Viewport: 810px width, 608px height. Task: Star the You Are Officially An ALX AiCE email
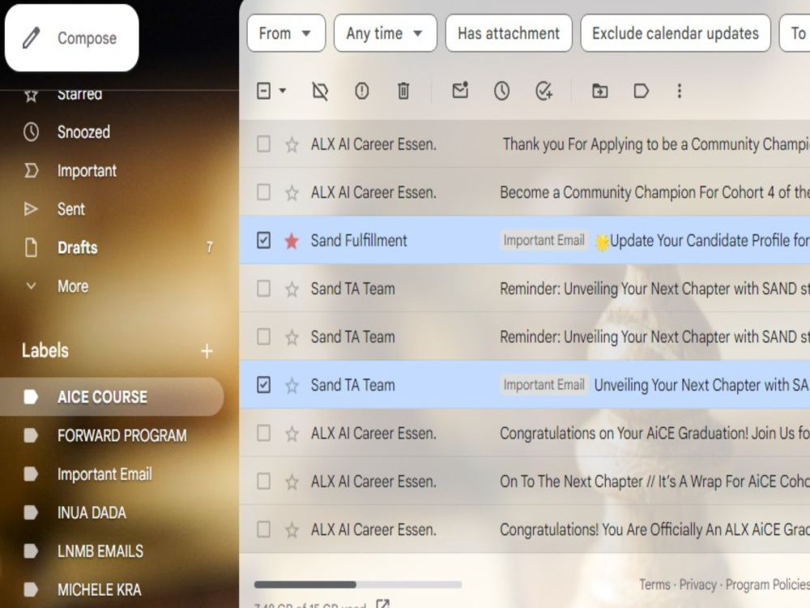tap(292, 530)
